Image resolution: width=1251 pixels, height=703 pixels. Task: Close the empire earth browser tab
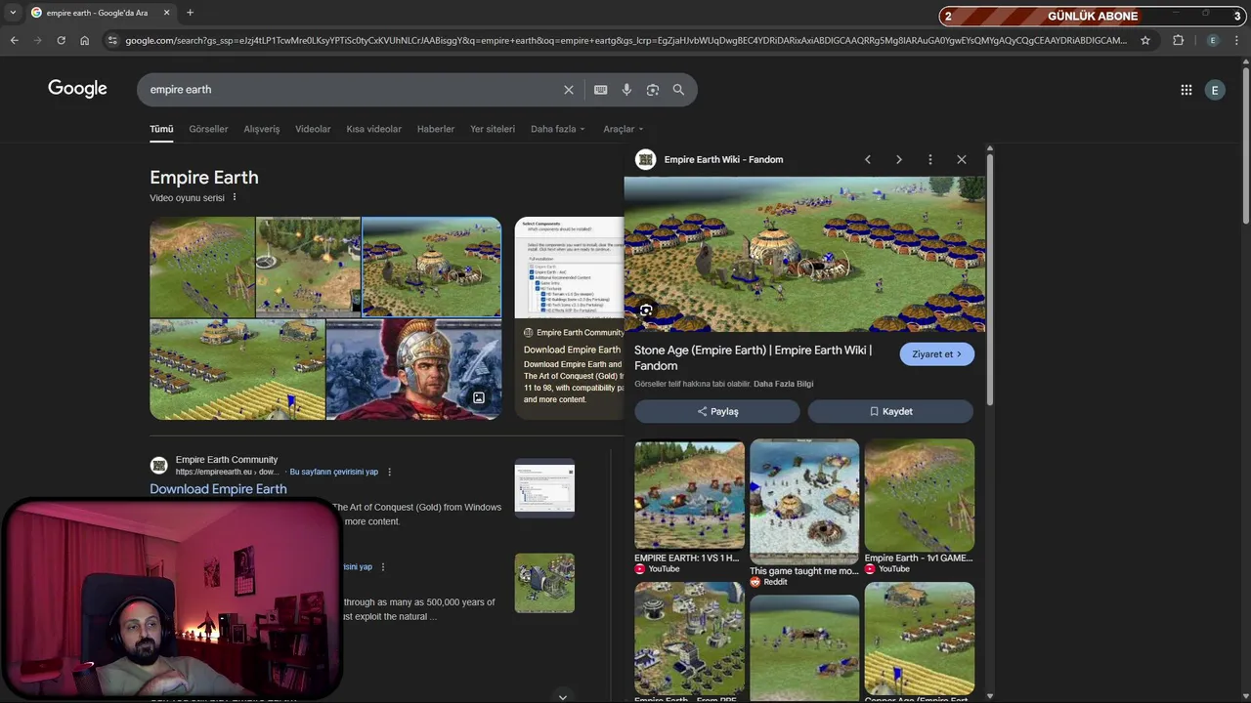[x=166, y=13]
